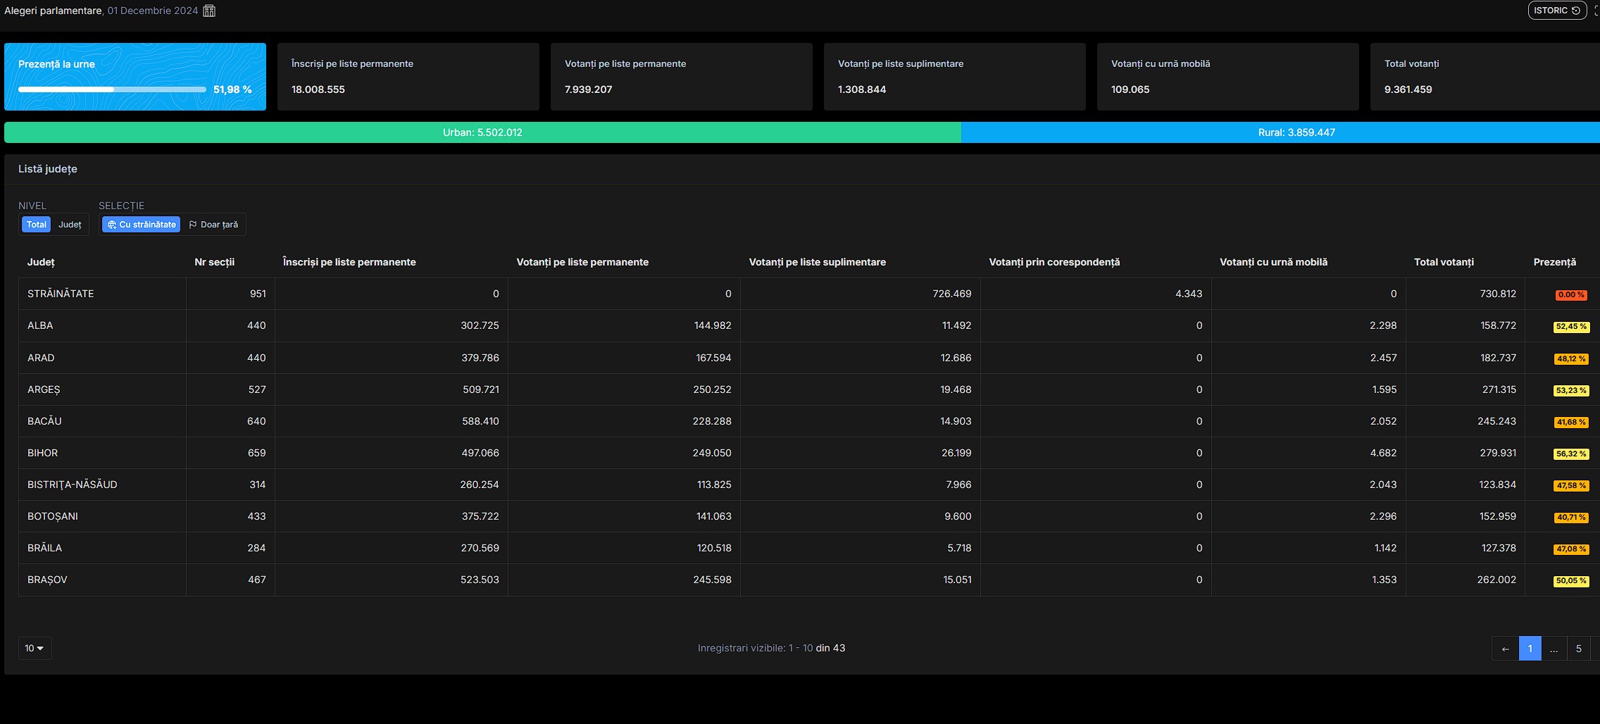Screen dimensions: 1600x724
Task: Switch level to Județ
Action: point(70,225)
